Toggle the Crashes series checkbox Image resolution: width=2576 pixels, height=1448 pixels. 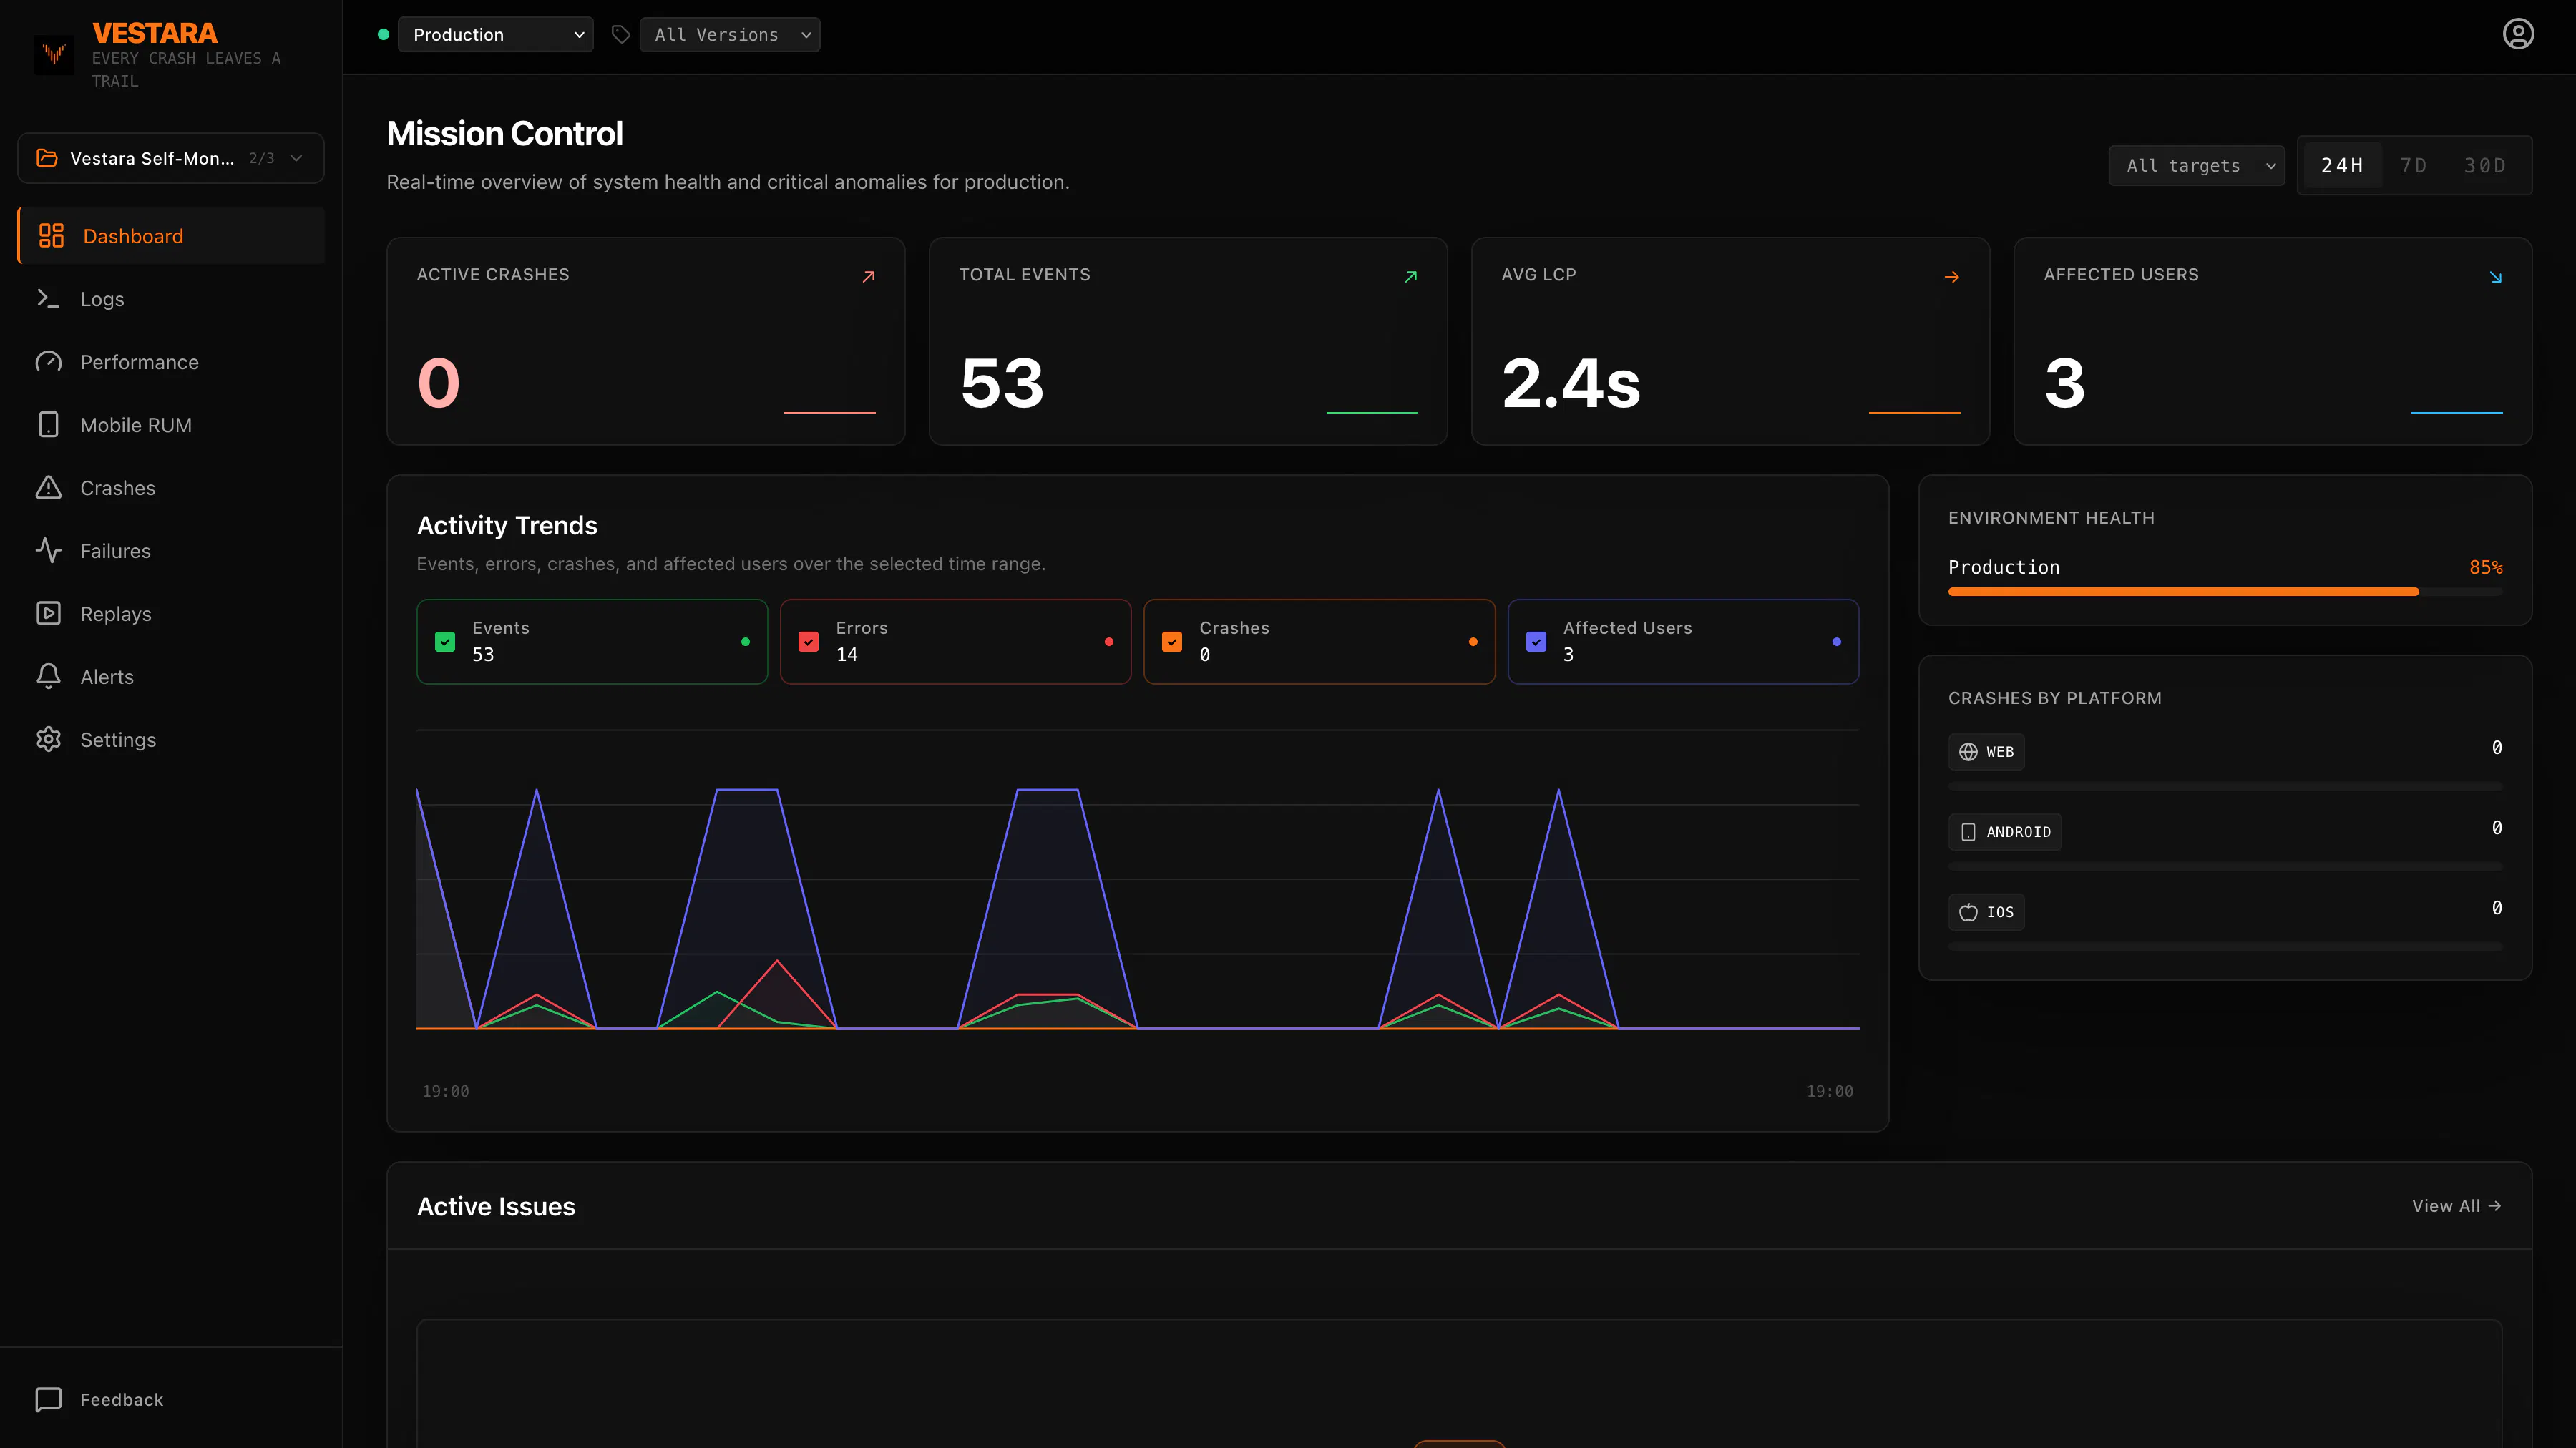[x=1172, y=642]
